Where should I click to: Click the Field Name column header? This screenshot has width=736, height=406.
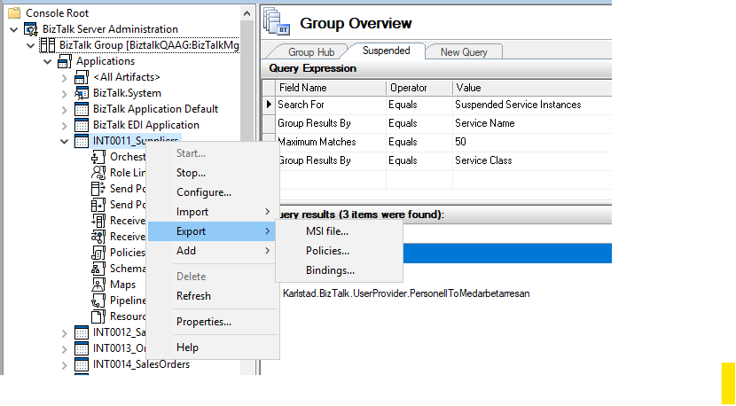tap(331, 88)
